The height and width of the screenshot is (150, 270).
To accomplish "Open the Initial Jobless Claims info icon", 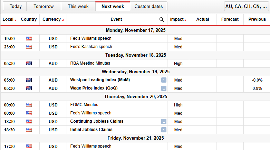I will 164,130.
